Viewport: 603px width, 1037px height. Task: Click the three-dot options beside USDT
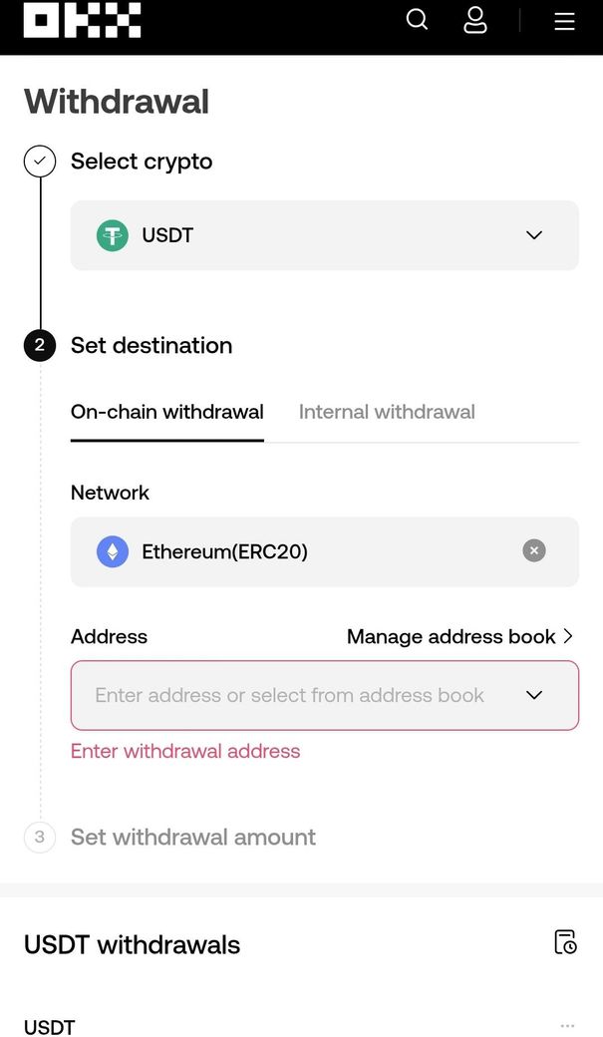[x=567, y=1026]
